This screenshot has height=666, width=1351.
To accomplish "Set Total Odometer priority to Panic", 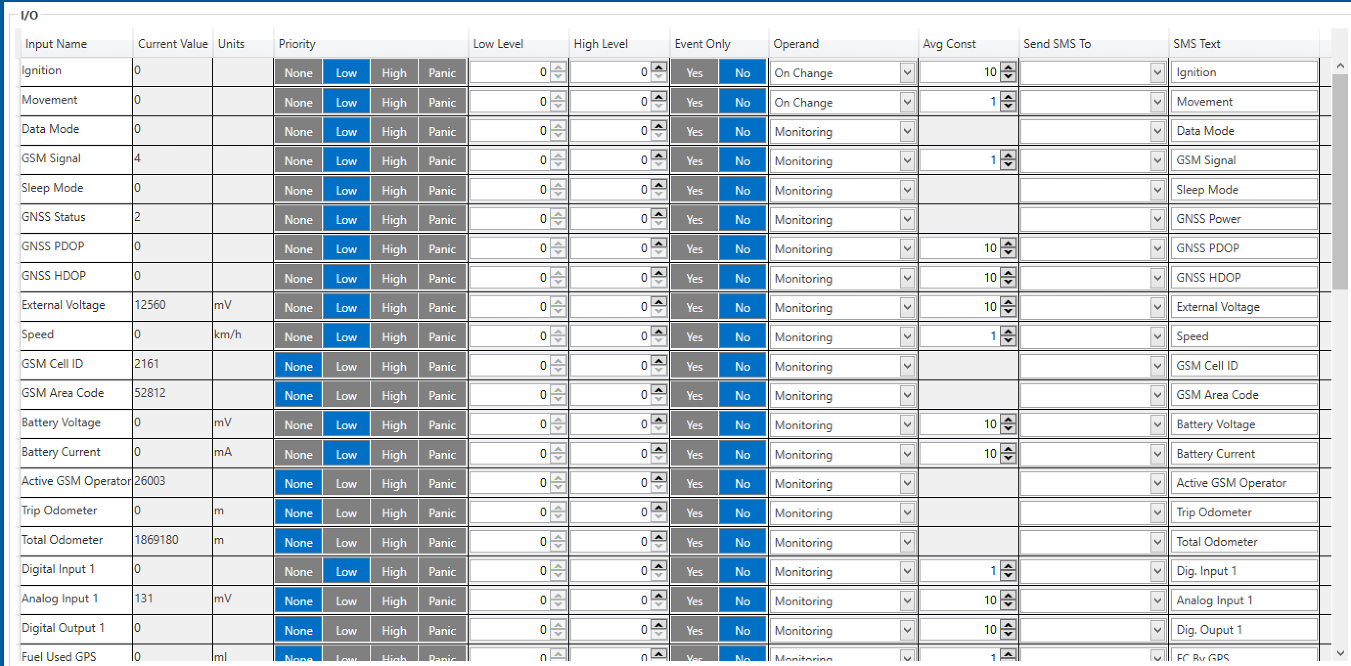I will 442,542.
